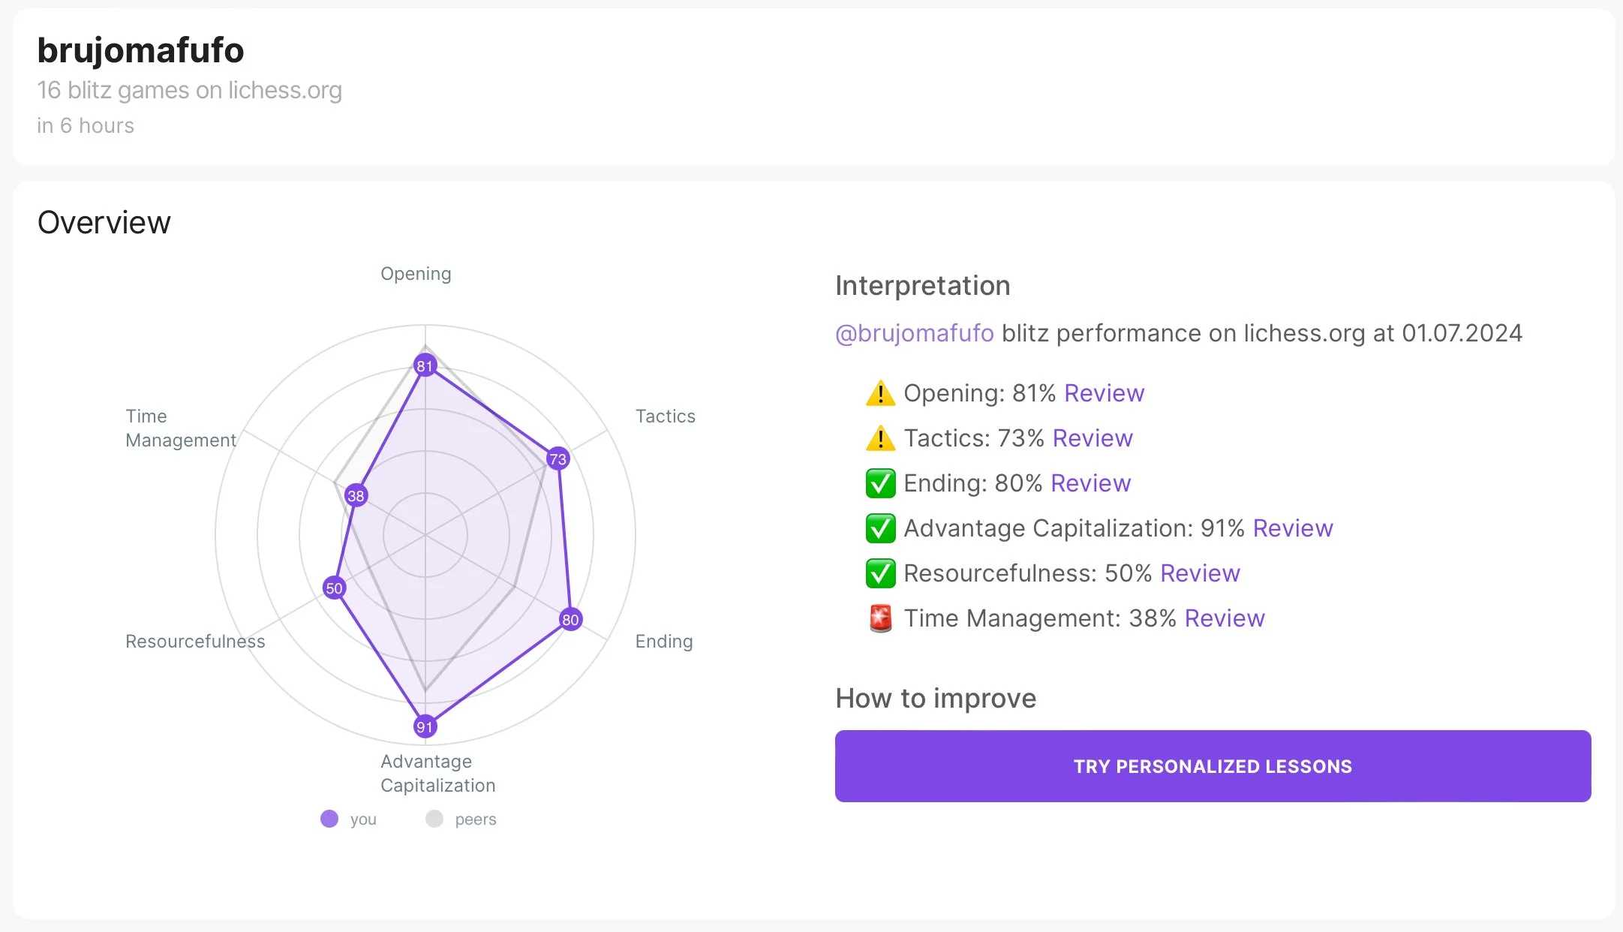Click the 91 data point on radar chart
Screen dimensions: 1623x932
425,726
